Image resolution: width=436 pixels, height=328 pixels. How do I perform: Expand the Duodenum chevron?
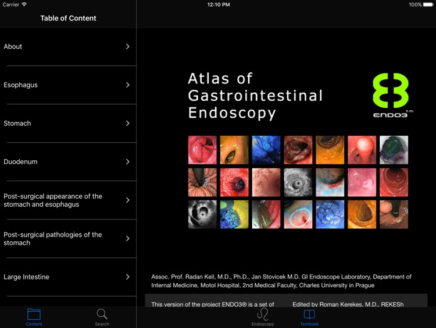point(128,161)
